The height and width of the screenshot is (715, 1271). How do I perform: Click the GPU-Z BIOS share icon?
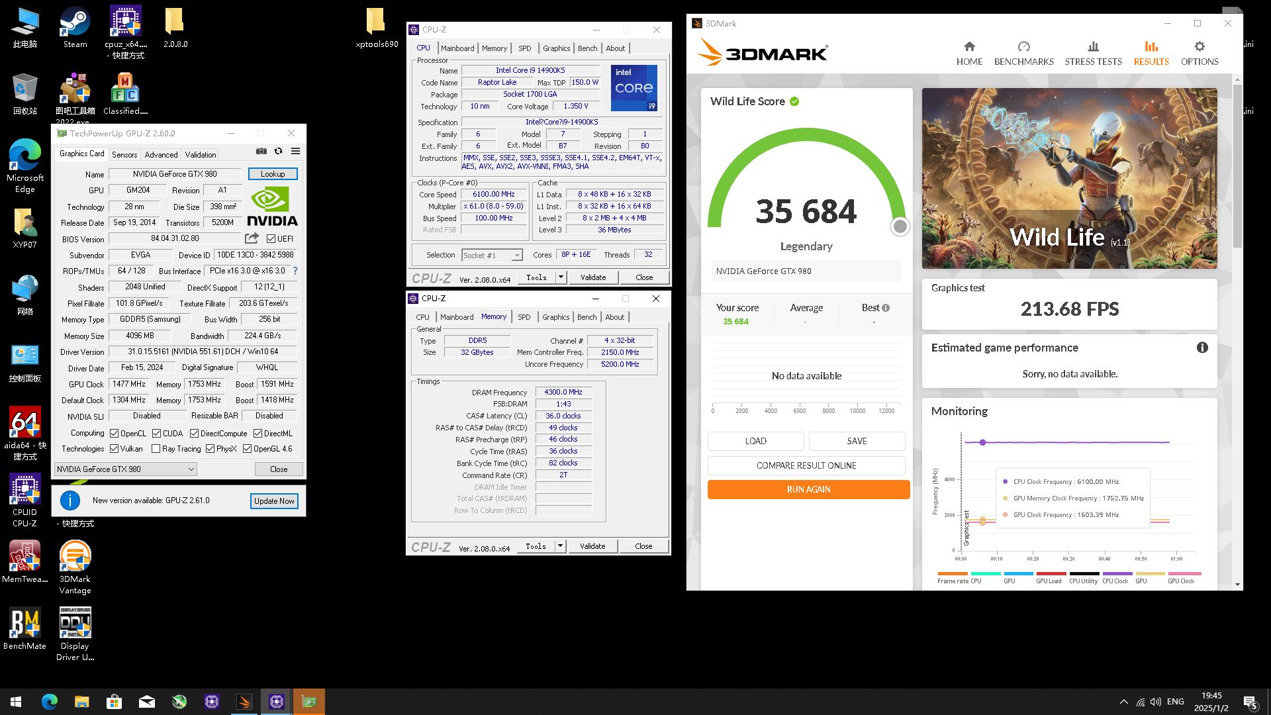coord(252,238)
